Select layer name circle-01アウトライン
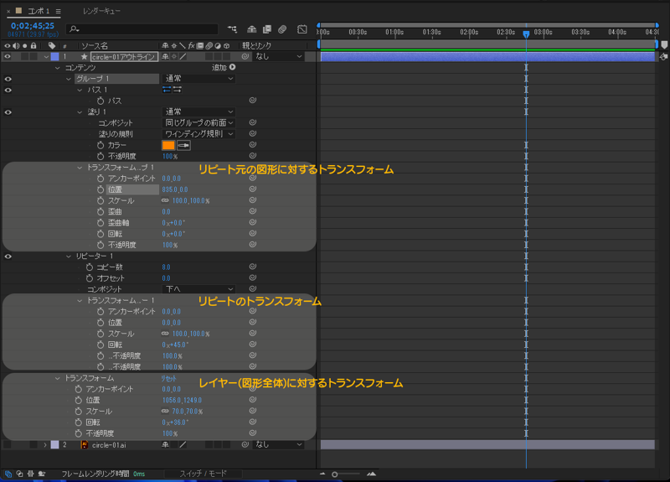Screen dimensions: 670x482 pos(124,56)
